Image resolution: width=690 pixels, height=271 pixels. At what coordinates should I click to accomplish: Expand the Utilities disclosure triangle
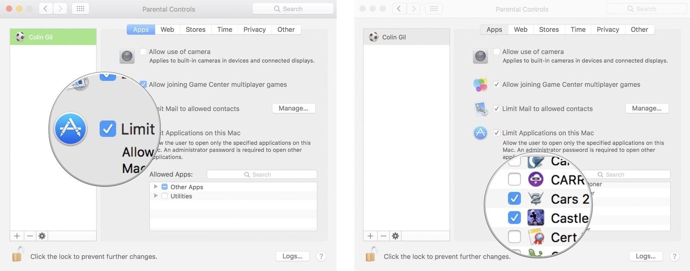pyautogui.click(x=156, y=196)
